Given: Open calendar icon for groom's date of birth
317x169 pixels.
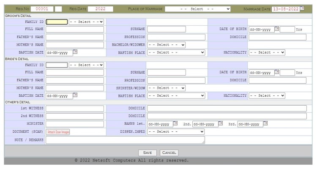Looking at the screenshot, I should coord(277,29).
